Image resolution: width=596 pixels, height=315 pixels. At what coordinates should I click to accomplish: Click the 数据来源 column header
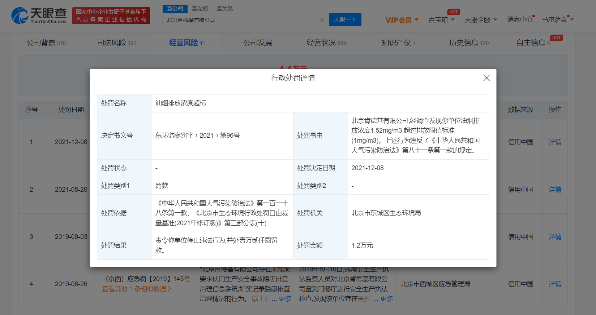pos(520,110)
